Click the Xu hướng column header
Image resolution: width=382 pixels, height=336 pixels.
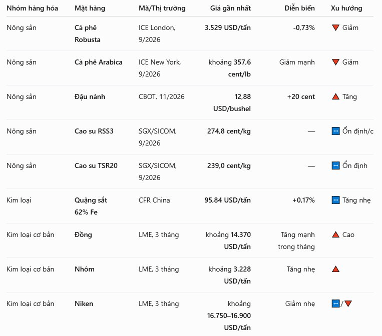346,8
